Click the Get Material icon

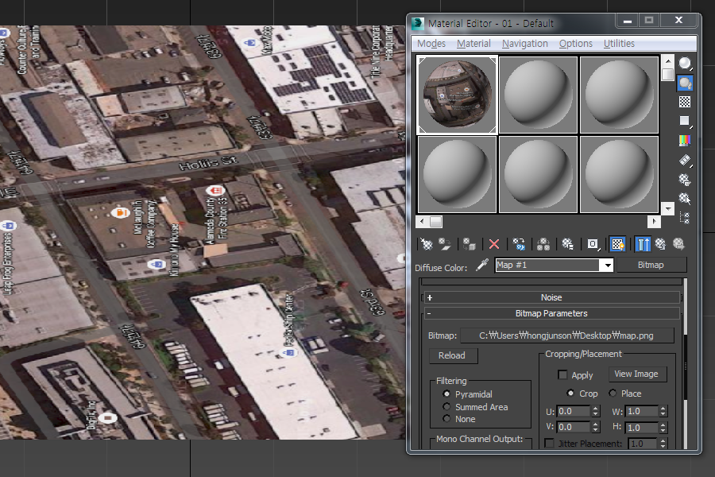coord(427,244)
